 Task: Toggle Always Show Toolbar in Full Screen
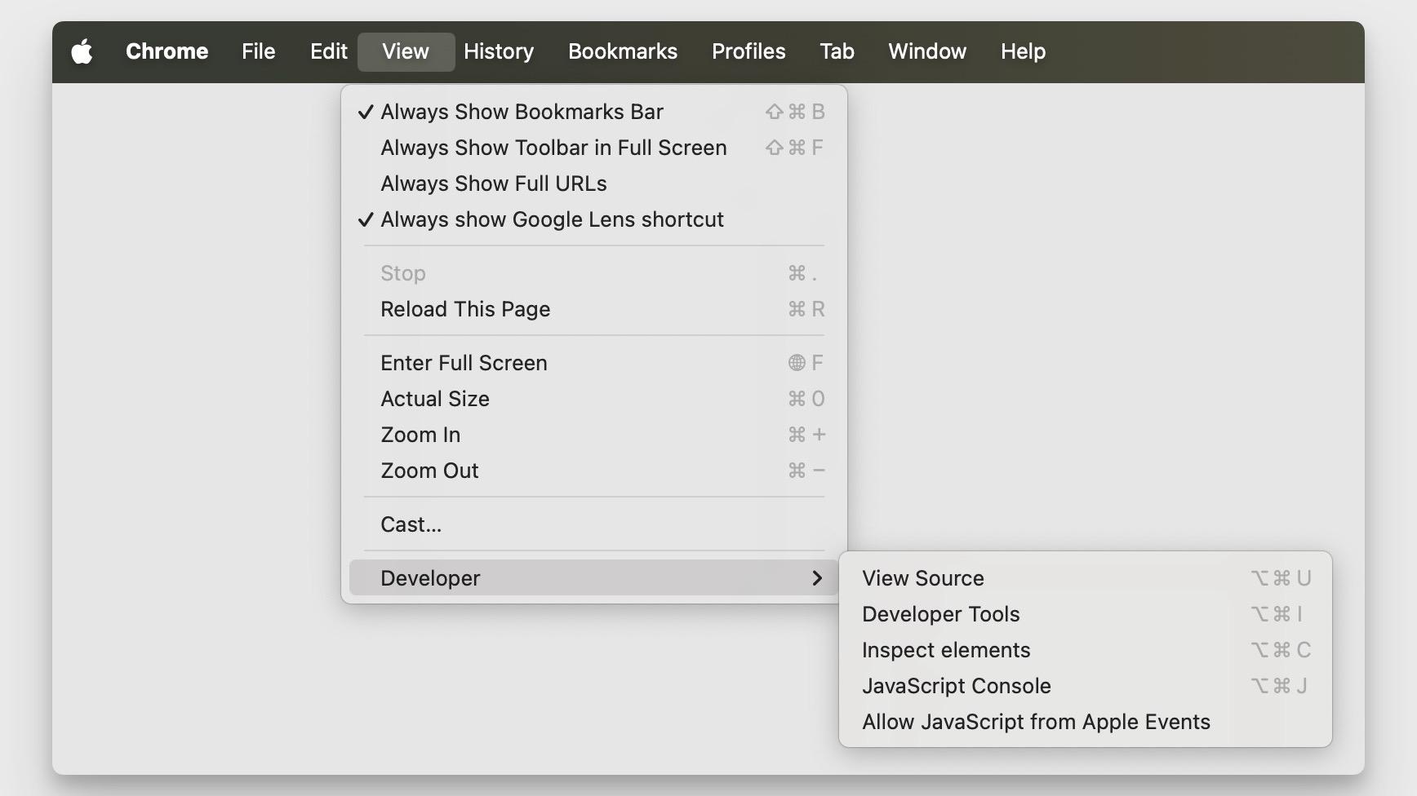click(594, 148)
